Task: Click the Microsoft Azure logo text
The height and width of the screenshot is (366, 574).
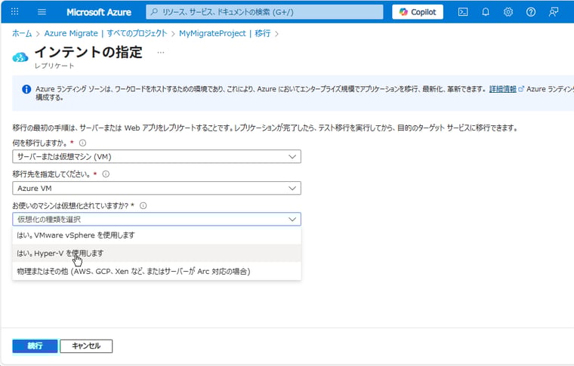Action: [x=99, y=12]
